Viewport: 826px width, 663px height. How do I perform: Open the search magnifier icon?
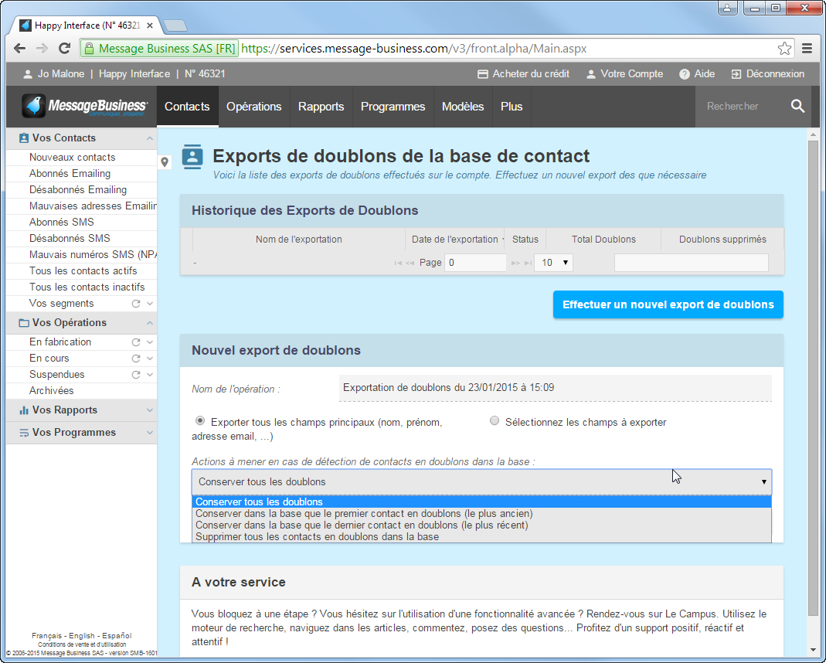(797, 106)
